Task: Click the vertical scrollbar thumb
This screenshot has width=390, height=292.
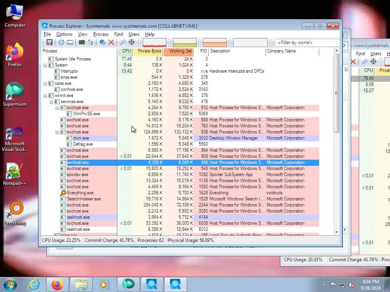Action: (336, 94)
